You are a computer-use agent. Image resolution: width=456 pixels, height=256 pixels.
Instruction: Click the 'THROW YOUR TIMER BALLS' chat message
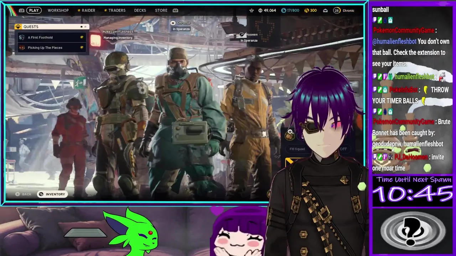pos(410,95)
